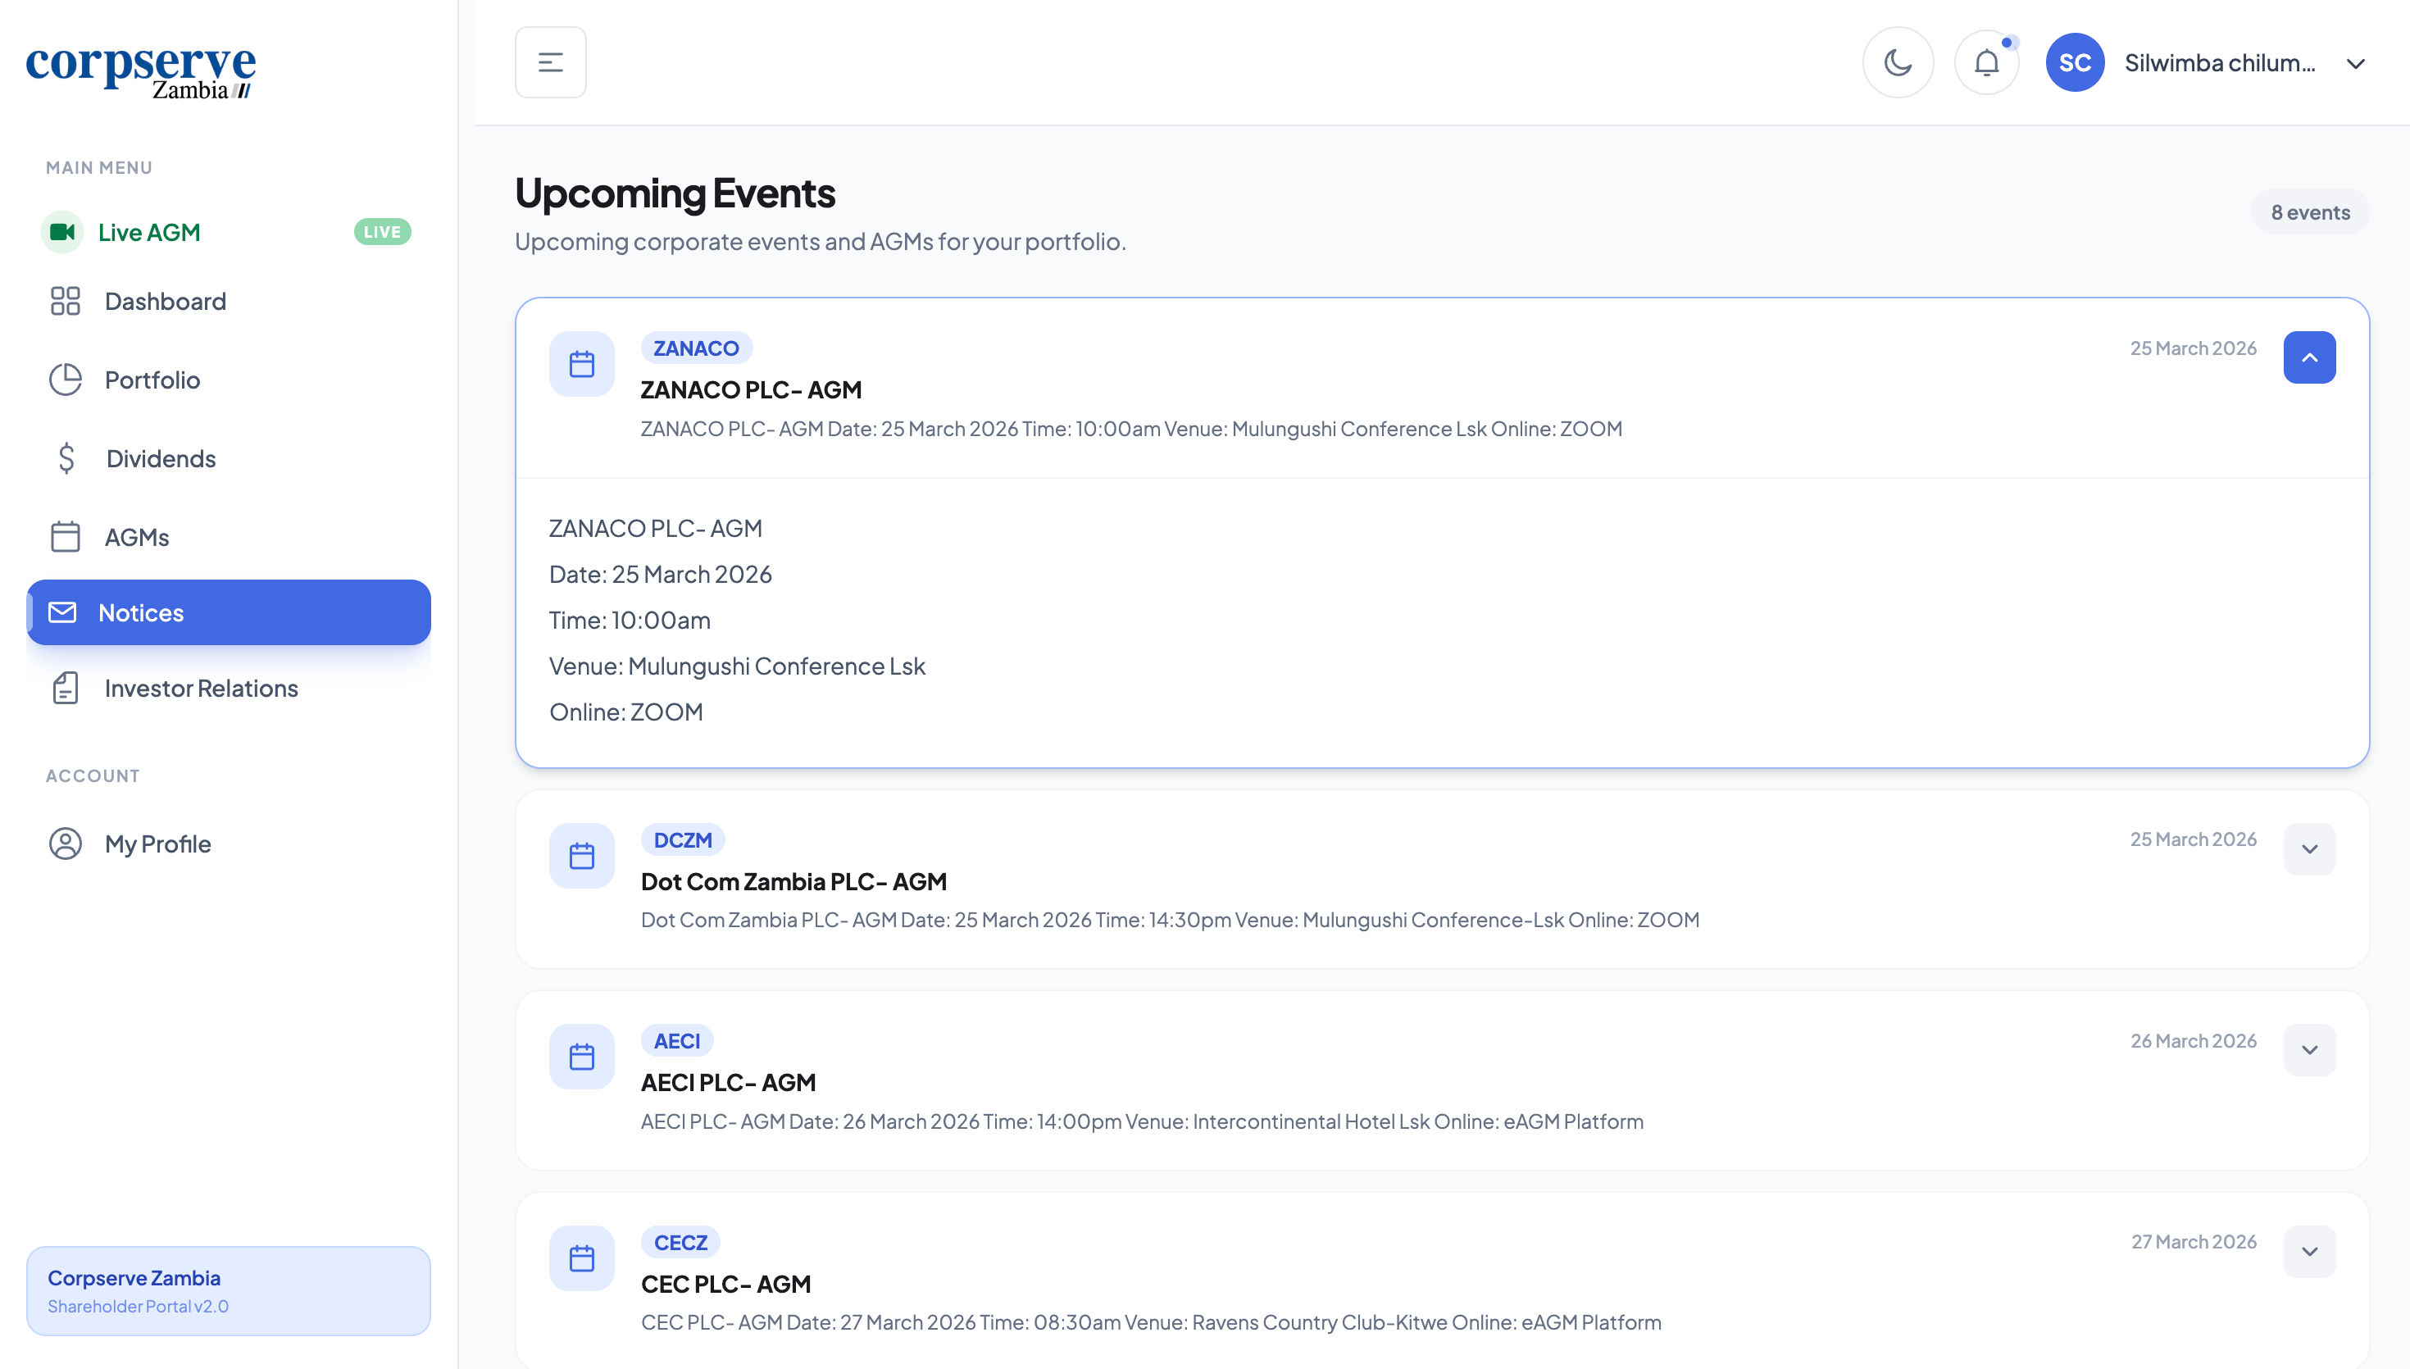Open the notifications bell
Screen dimensions: 2410x1369
click(x=1986, y=63)
